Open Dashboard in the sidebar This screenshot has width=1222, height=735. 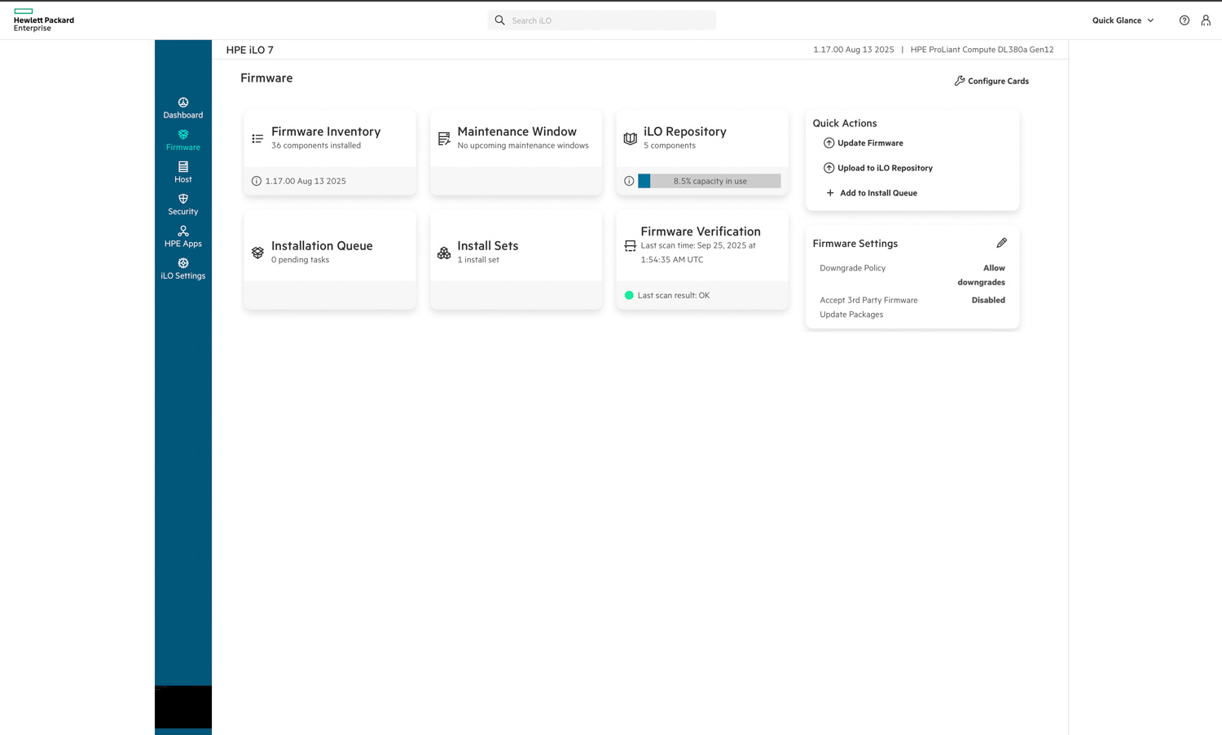[x=183, y=108]
